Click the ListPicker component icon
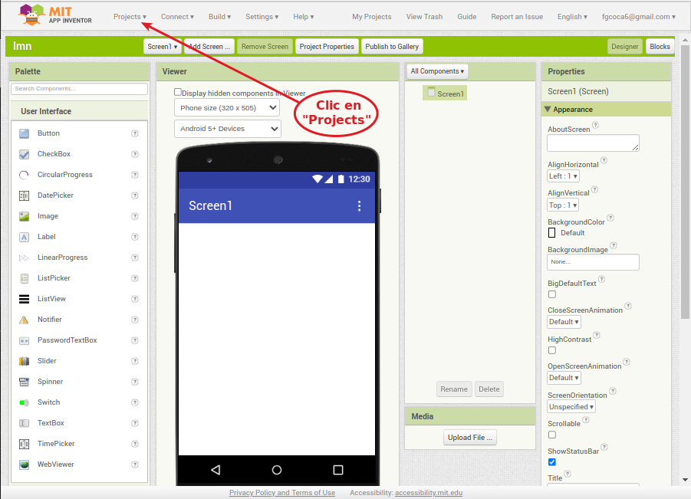This screenshot has height=499, width=691. 25,278
